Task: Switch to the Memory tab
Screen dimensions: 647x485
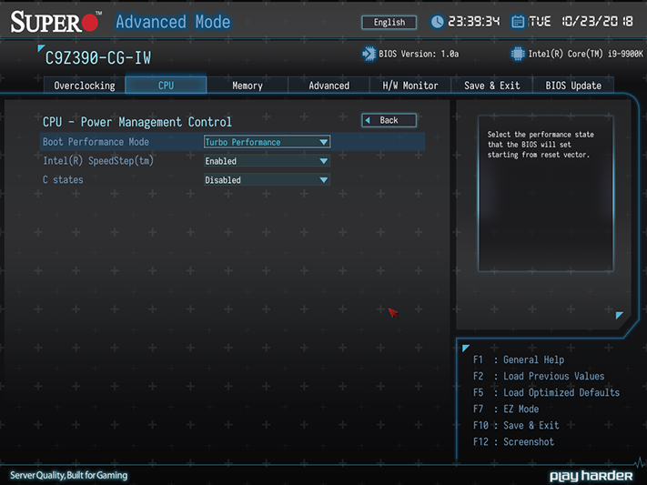Action: [x=248, y=86]
